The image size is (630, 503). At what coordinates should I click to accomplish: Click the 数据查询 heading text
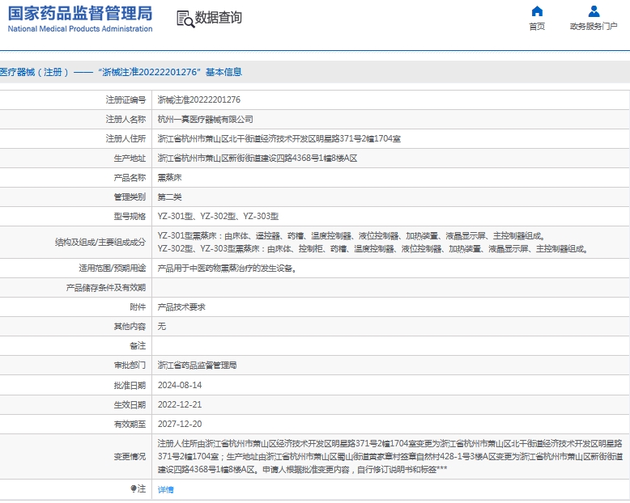click(218, 18)
